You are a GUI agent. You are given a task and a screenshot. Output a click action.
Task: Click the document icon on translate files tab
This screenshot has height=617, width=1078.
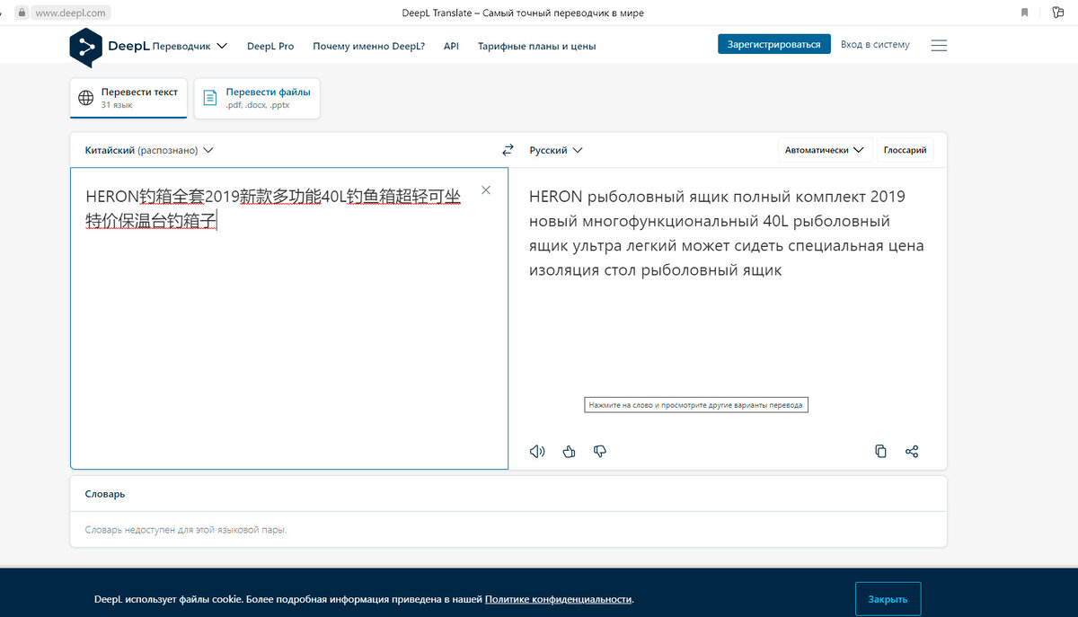(x=210, y=98)
